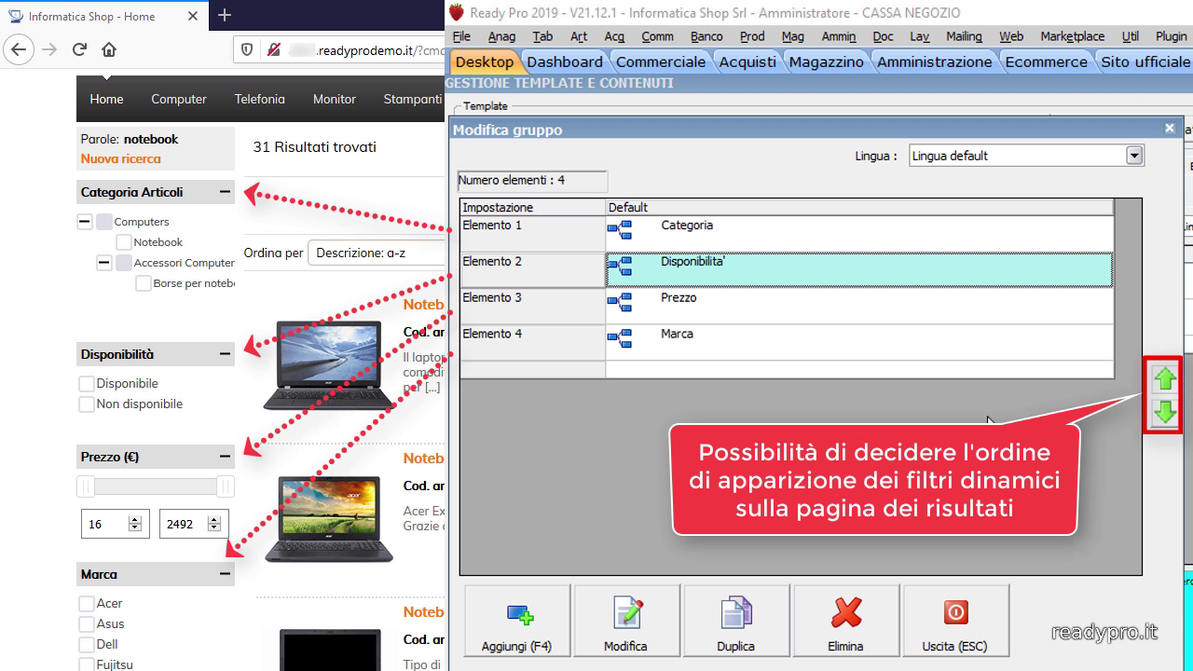The height and width of the screenshot is (671, 1193).
Task: Select the Desktop tab
Action: (484, 62)
